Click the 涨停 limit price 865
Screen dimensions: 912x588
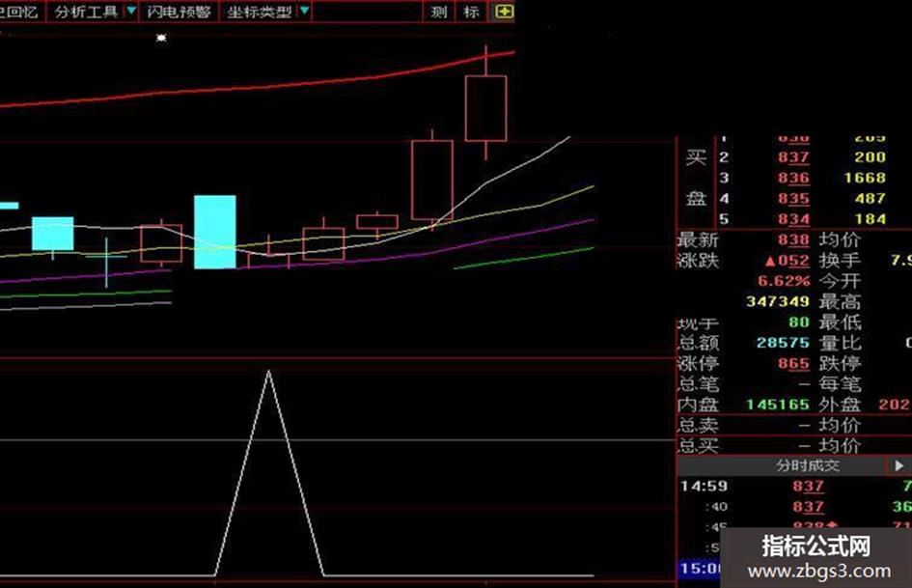[x=793, y=364]
